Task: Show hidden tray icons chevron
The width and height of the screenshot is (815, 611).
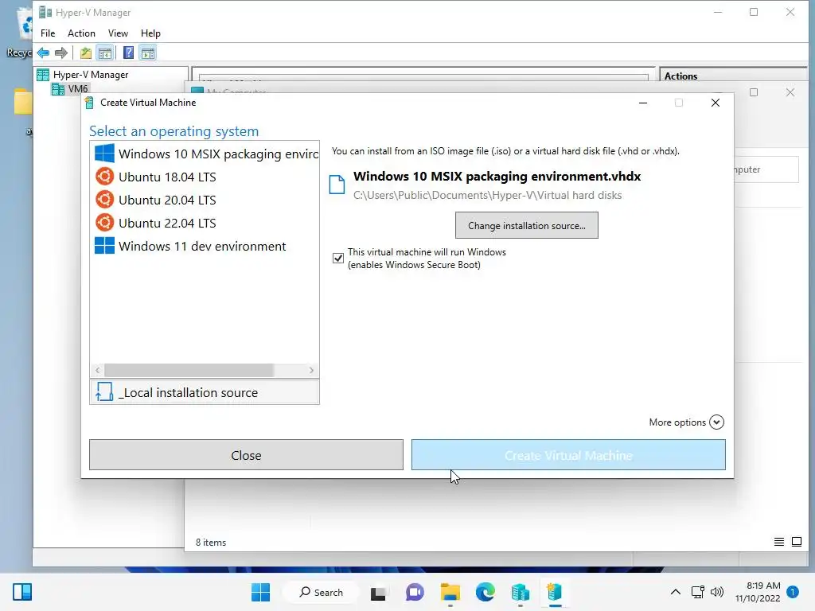Action: 675,592
